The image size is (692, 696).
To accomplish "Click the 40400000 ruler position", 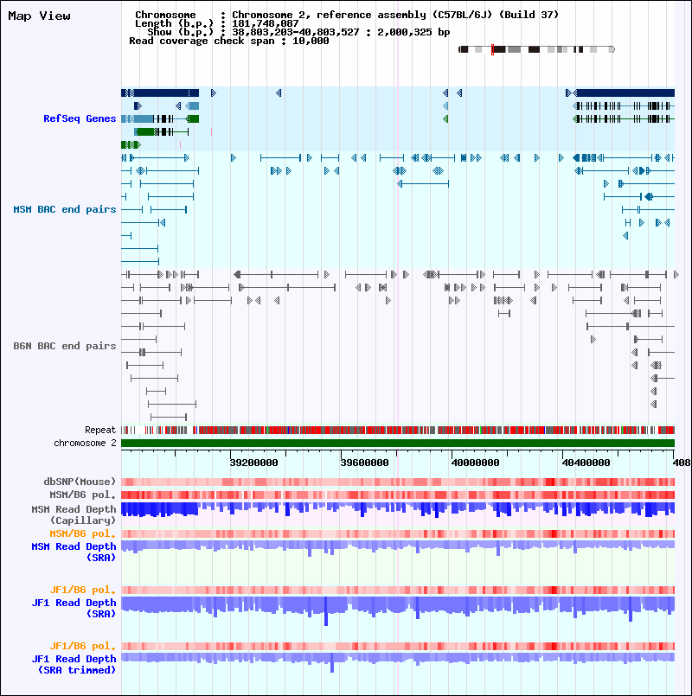I will (586, 463).
